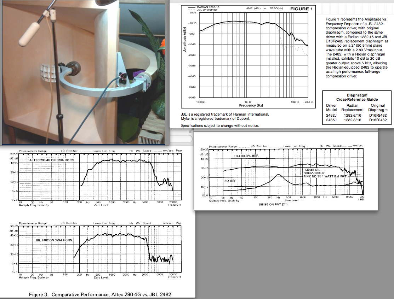Click the '288-8G ON PWT (2")' caption
The image size is (394, 299).
[273, 204]
